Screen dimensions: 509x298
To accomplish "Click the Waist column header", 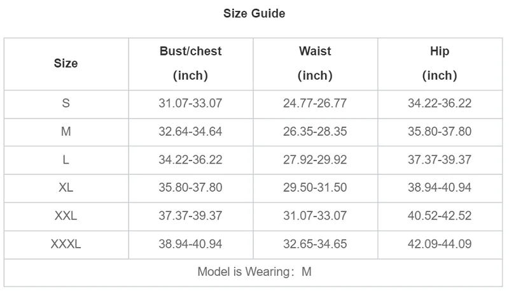I will point(315,63).
